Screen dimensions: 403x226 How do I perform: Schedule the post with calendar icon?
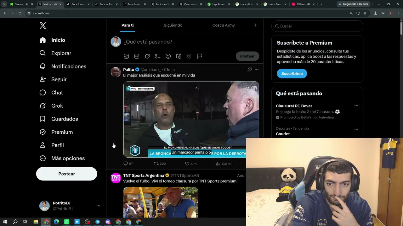tap(179, 56)
